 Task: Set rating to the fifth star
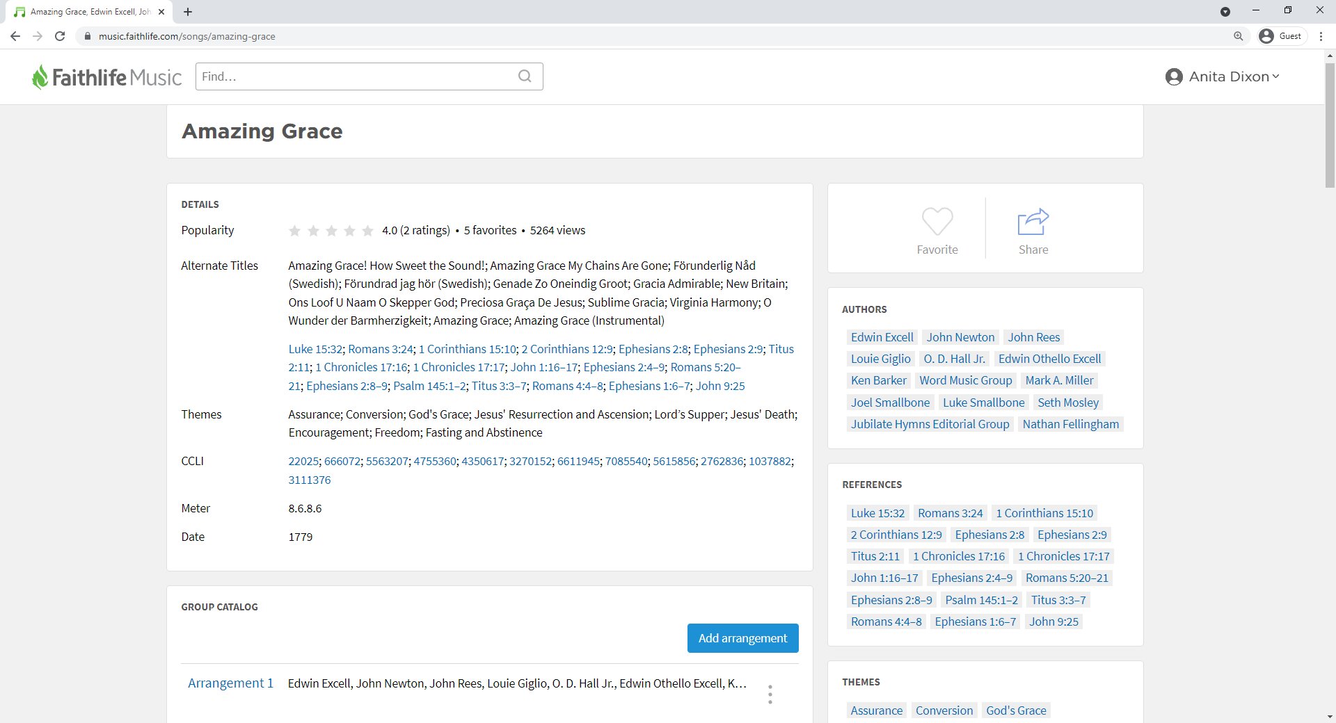tap(368, 231)
